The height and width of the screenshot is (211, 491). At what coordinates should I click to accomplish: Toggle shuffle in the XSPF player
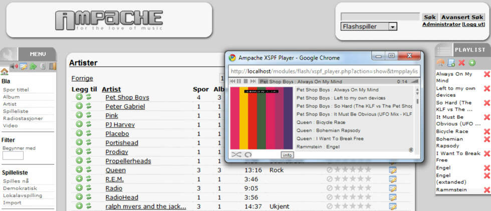click(x=236, y=154)
